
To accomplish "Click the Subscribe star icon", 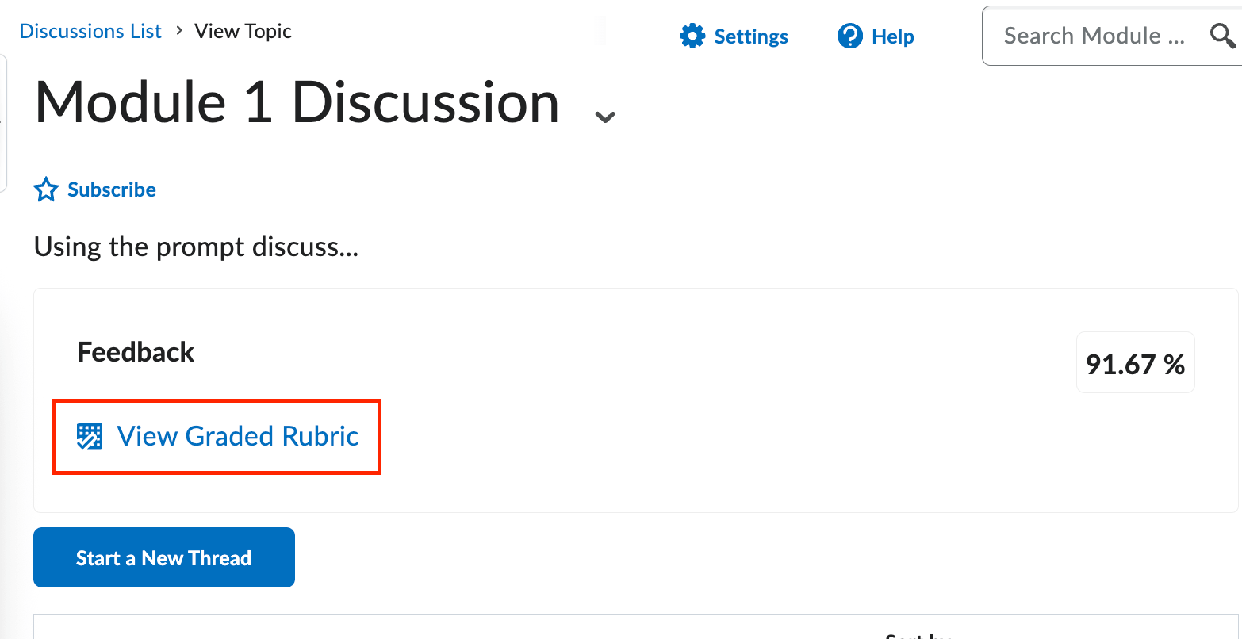I will click(x=45, y=189).
